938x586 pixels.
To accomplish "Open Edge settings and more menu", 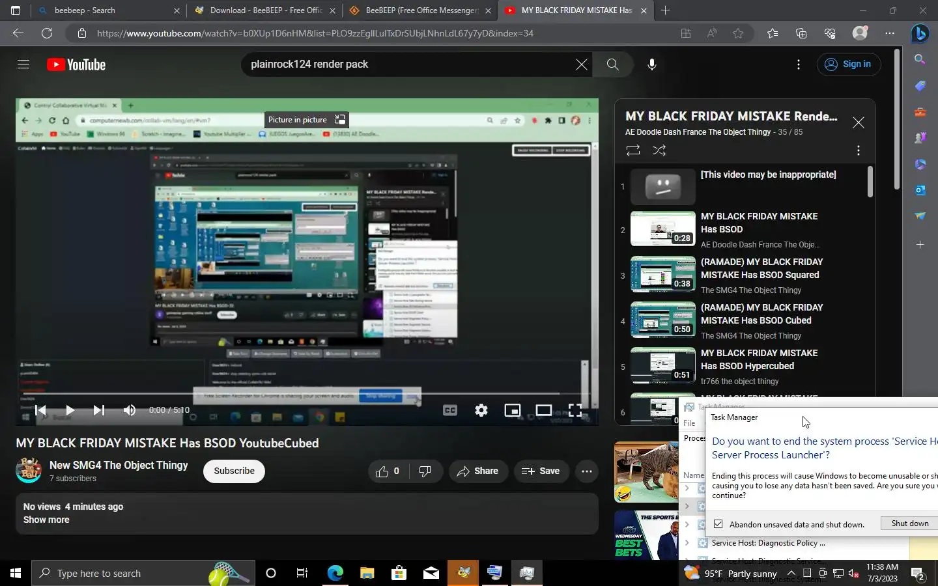I will point(890,33).
